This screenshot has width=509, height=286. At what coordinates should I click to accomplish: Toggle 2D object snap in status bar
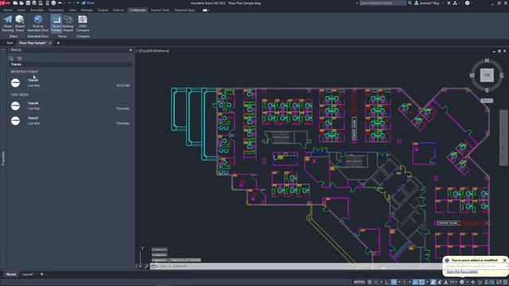pyautogui.click(x=422, y=283)
